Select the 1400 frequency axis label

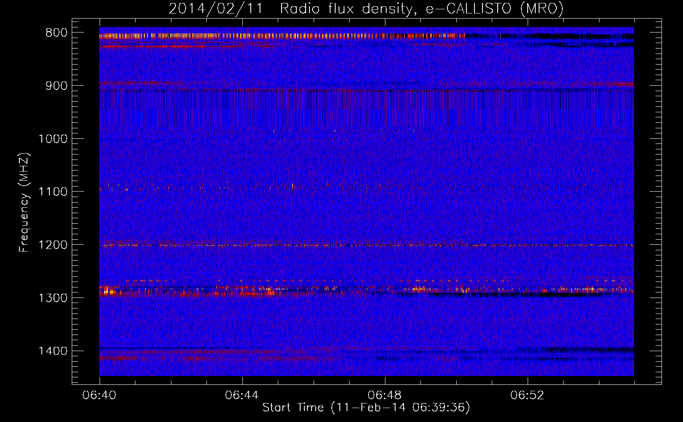tap(53, 351)
